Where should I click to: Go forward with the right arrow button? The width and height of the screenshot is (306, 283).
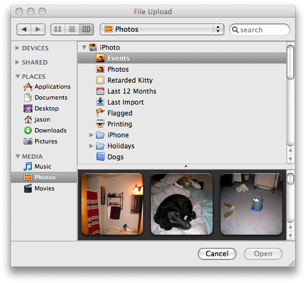tap(38, 30)
